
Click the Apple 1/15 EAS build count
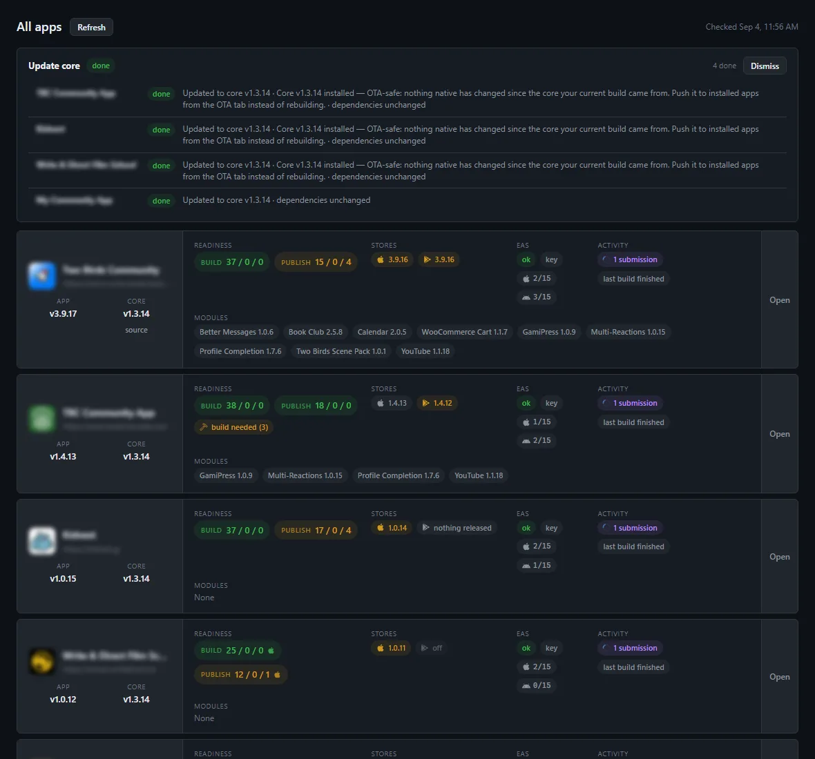point(537,422)
